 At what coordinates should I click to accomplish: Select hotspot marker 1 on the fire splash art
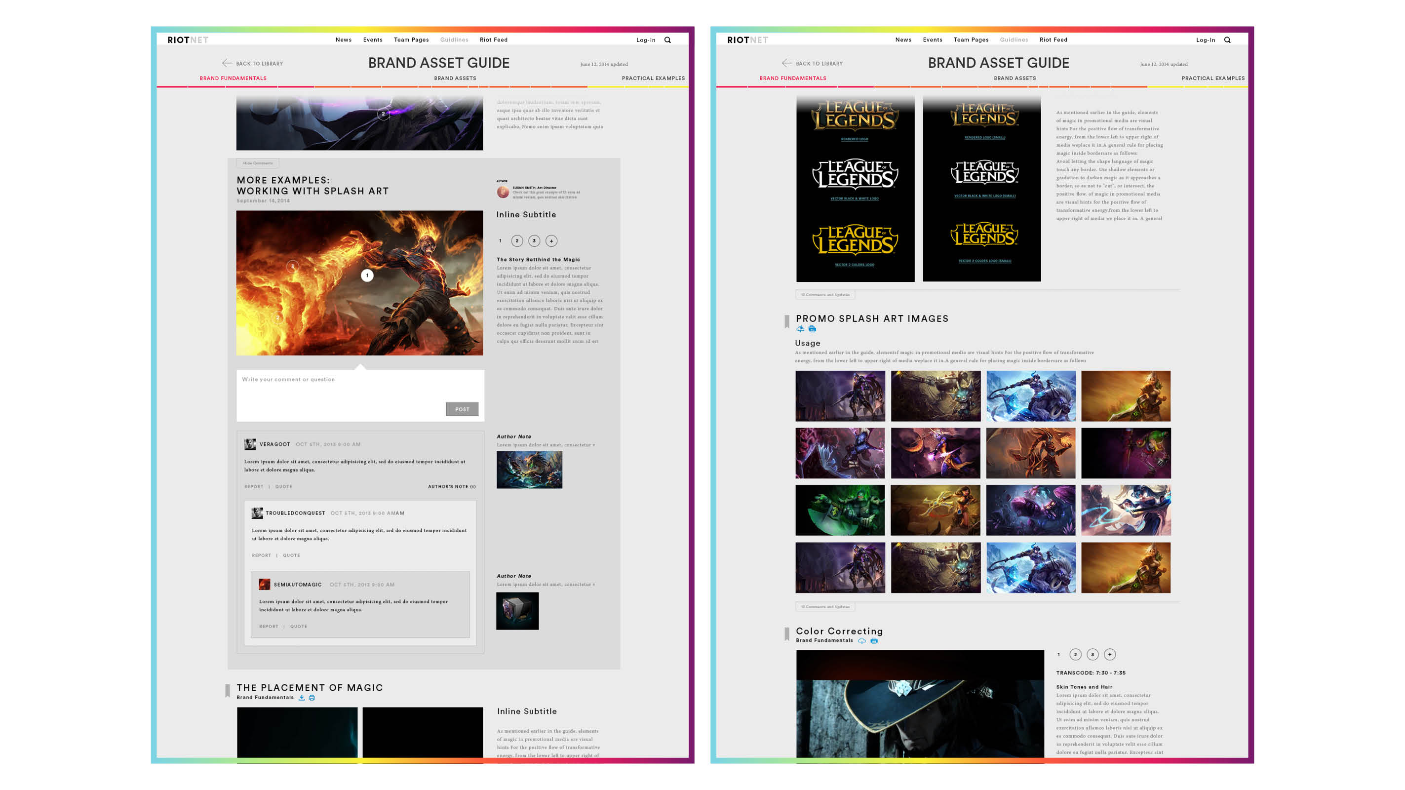367,276
